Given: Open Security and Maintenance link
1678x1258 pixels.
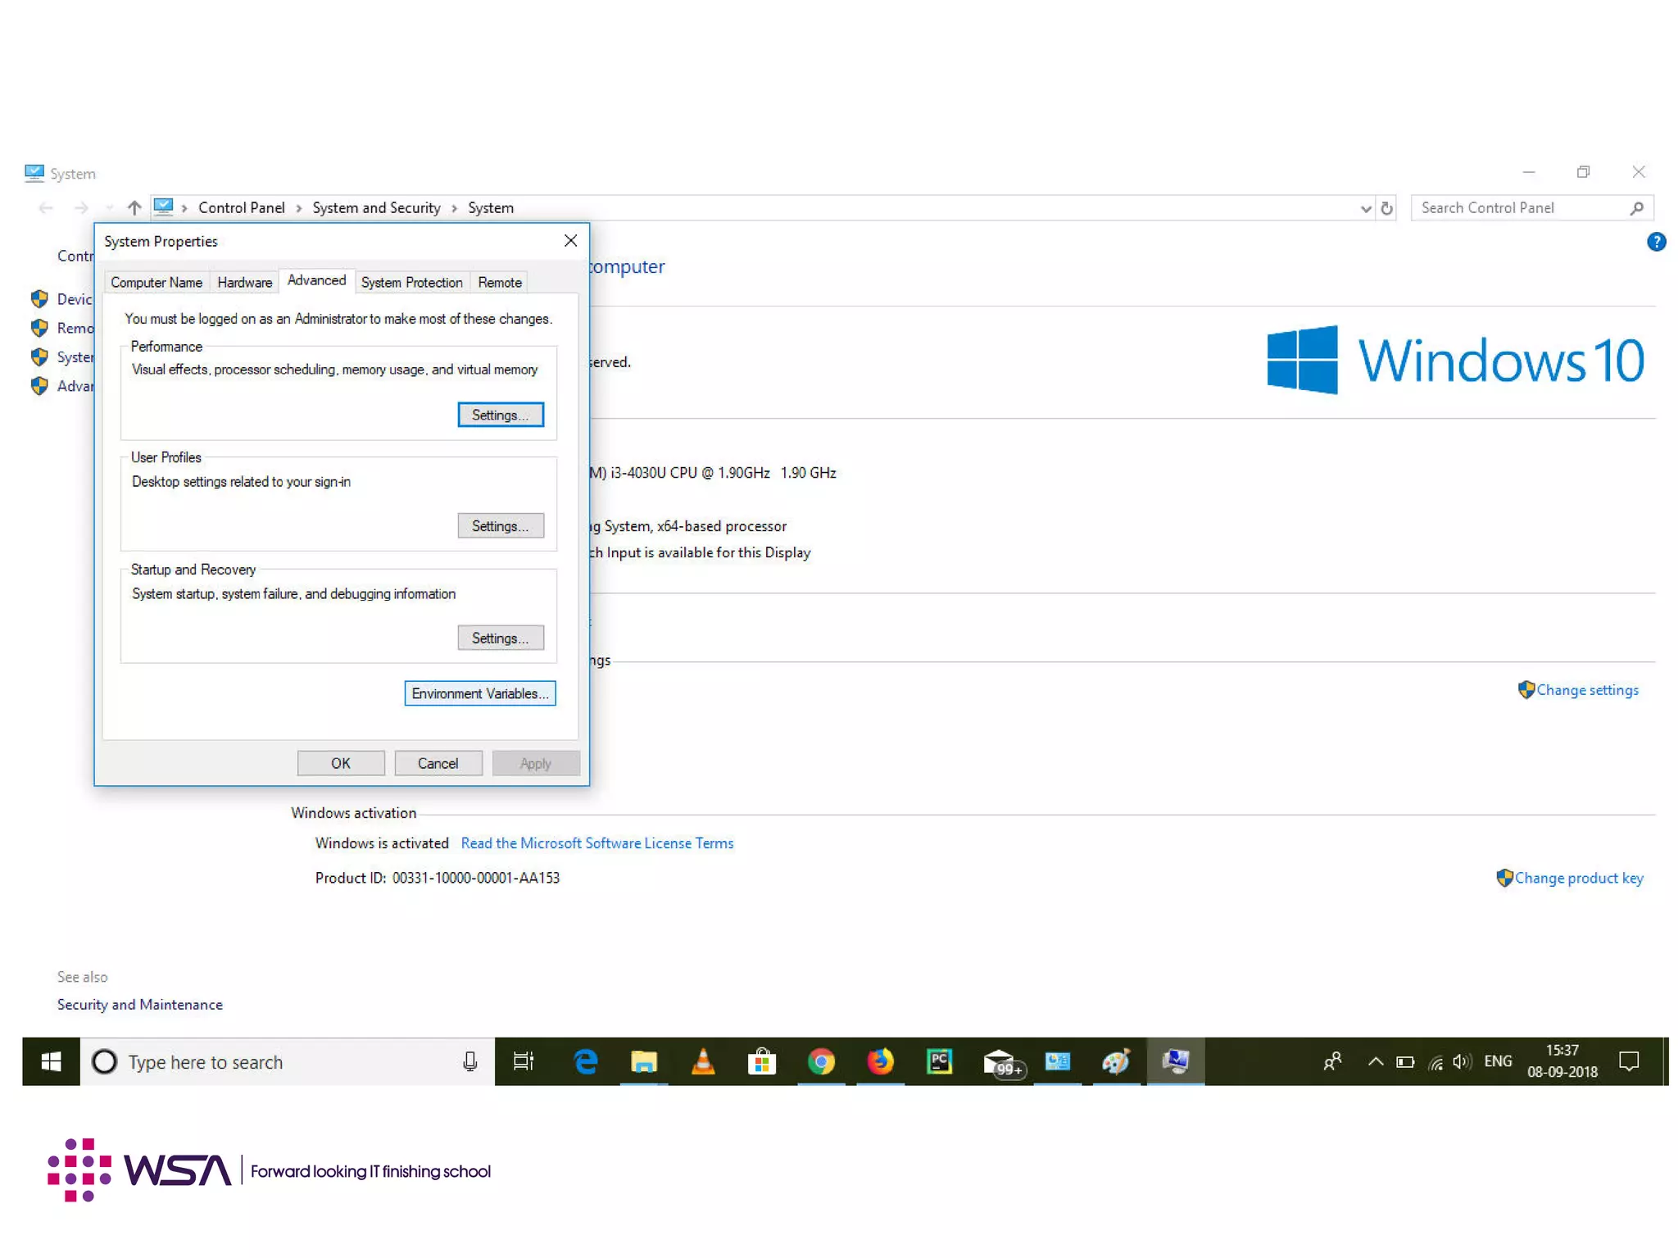Looking at the screenshot, I should [140, 1004].
